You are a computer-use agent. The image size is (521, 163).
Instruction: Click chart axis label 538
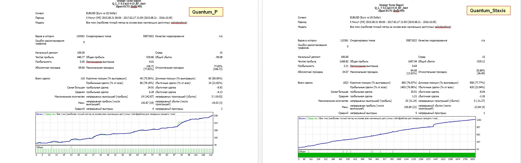pyautogui.click(x=216, y=116)
